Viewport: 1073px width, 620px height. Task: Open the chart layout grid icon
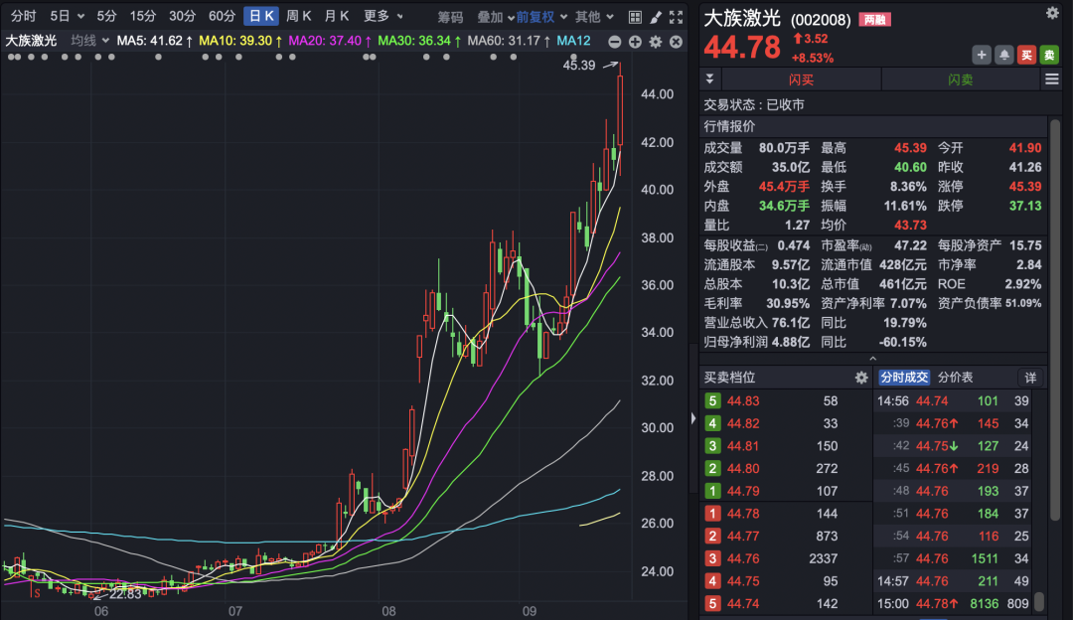tap(635, 17)
